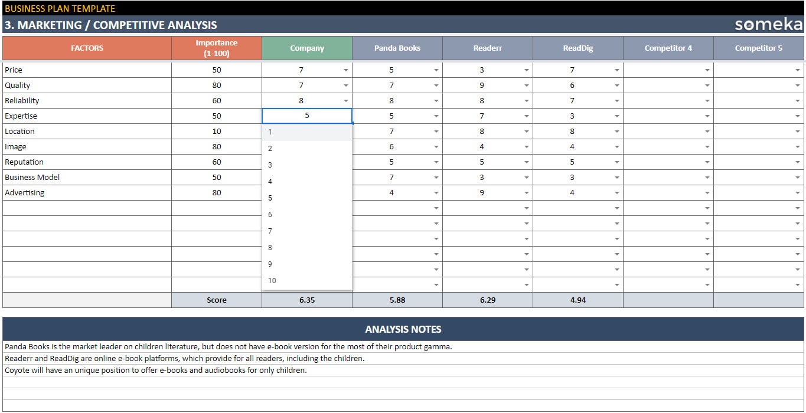This screenshot has width=806, height=413.
Task: Select the FACTORS header cell
Action: coord(87,48)
